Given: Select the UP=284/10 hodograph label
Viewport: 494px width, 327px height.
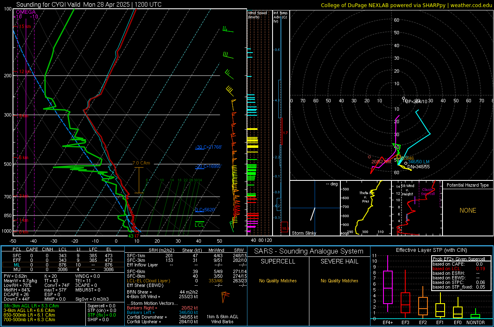Looking at the screenshot, I should pyautogui.click(x=416, y=101).
